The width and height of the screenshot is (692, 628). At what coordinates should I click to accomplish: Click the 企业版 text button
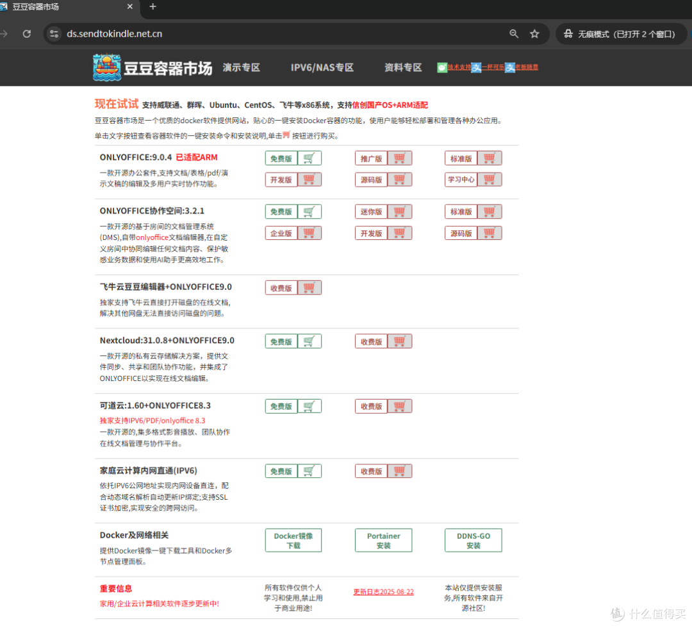point(281,233)
